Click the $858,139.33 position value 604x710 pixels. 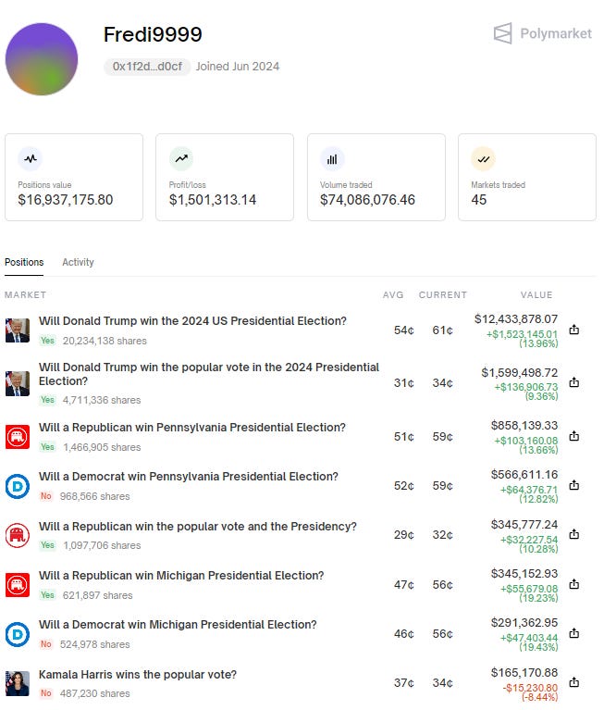point(524,425)
